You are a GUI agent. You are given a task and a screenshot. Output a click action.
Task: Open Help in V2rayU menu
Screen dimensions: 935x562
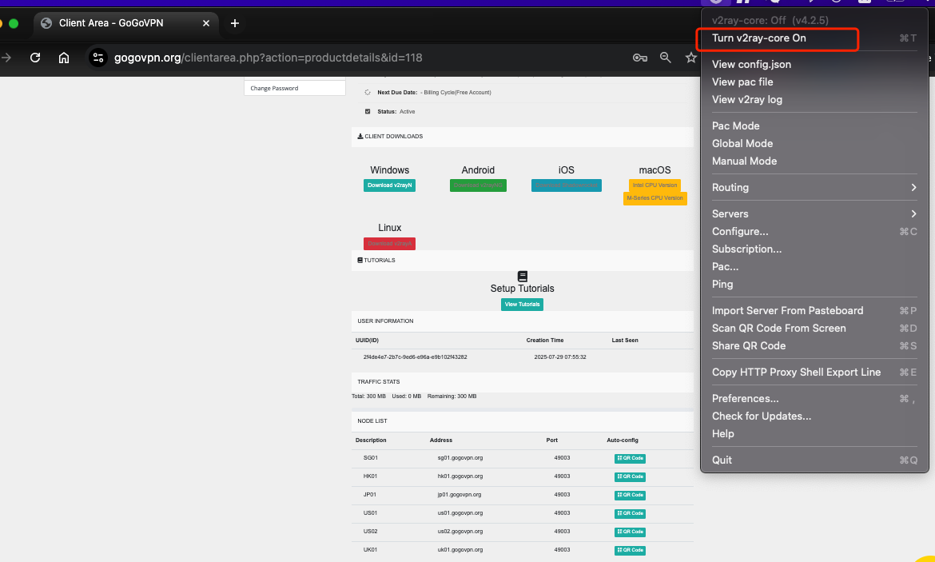coord(814,433)
